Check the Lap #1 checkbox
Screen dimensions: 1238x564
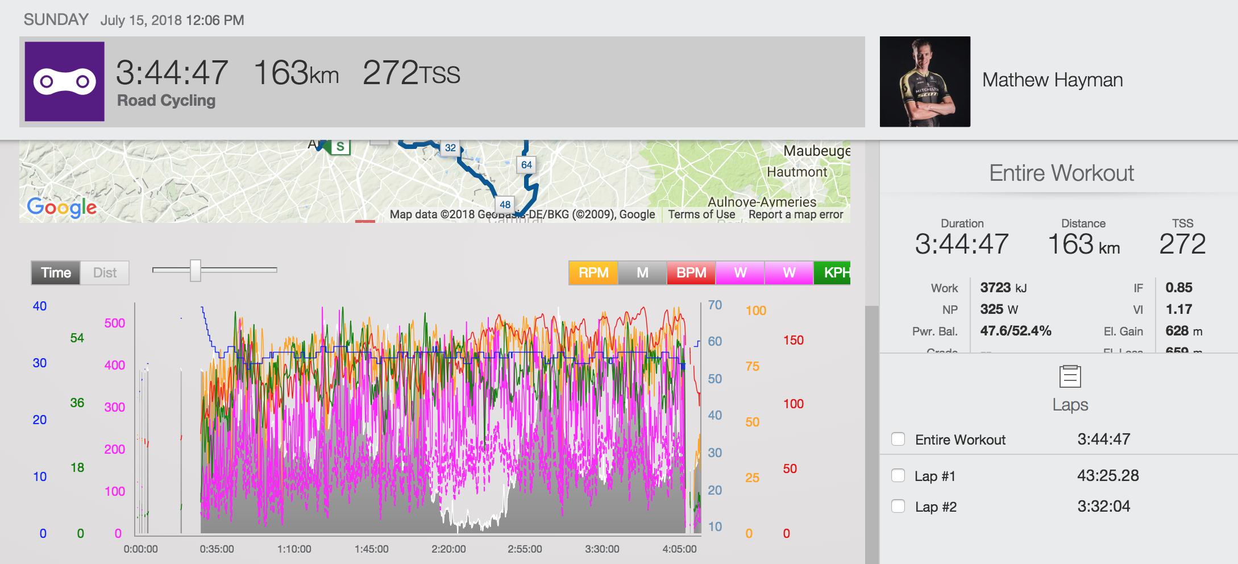click(x=898, y=475)
